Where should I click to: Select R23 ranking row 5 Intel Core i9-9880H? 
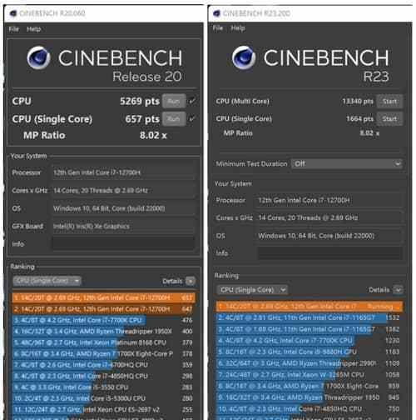pyautogui.click(x=310, y=352)
